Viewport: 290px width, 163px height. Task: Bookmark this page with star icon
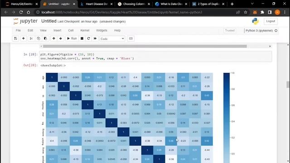246,12
